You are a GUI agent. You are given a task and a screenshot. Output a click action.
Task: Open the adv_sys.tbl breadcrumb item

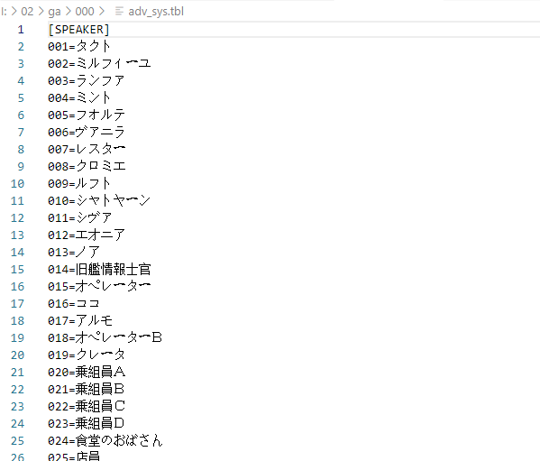pyautogui.click(x=156, y=12)
